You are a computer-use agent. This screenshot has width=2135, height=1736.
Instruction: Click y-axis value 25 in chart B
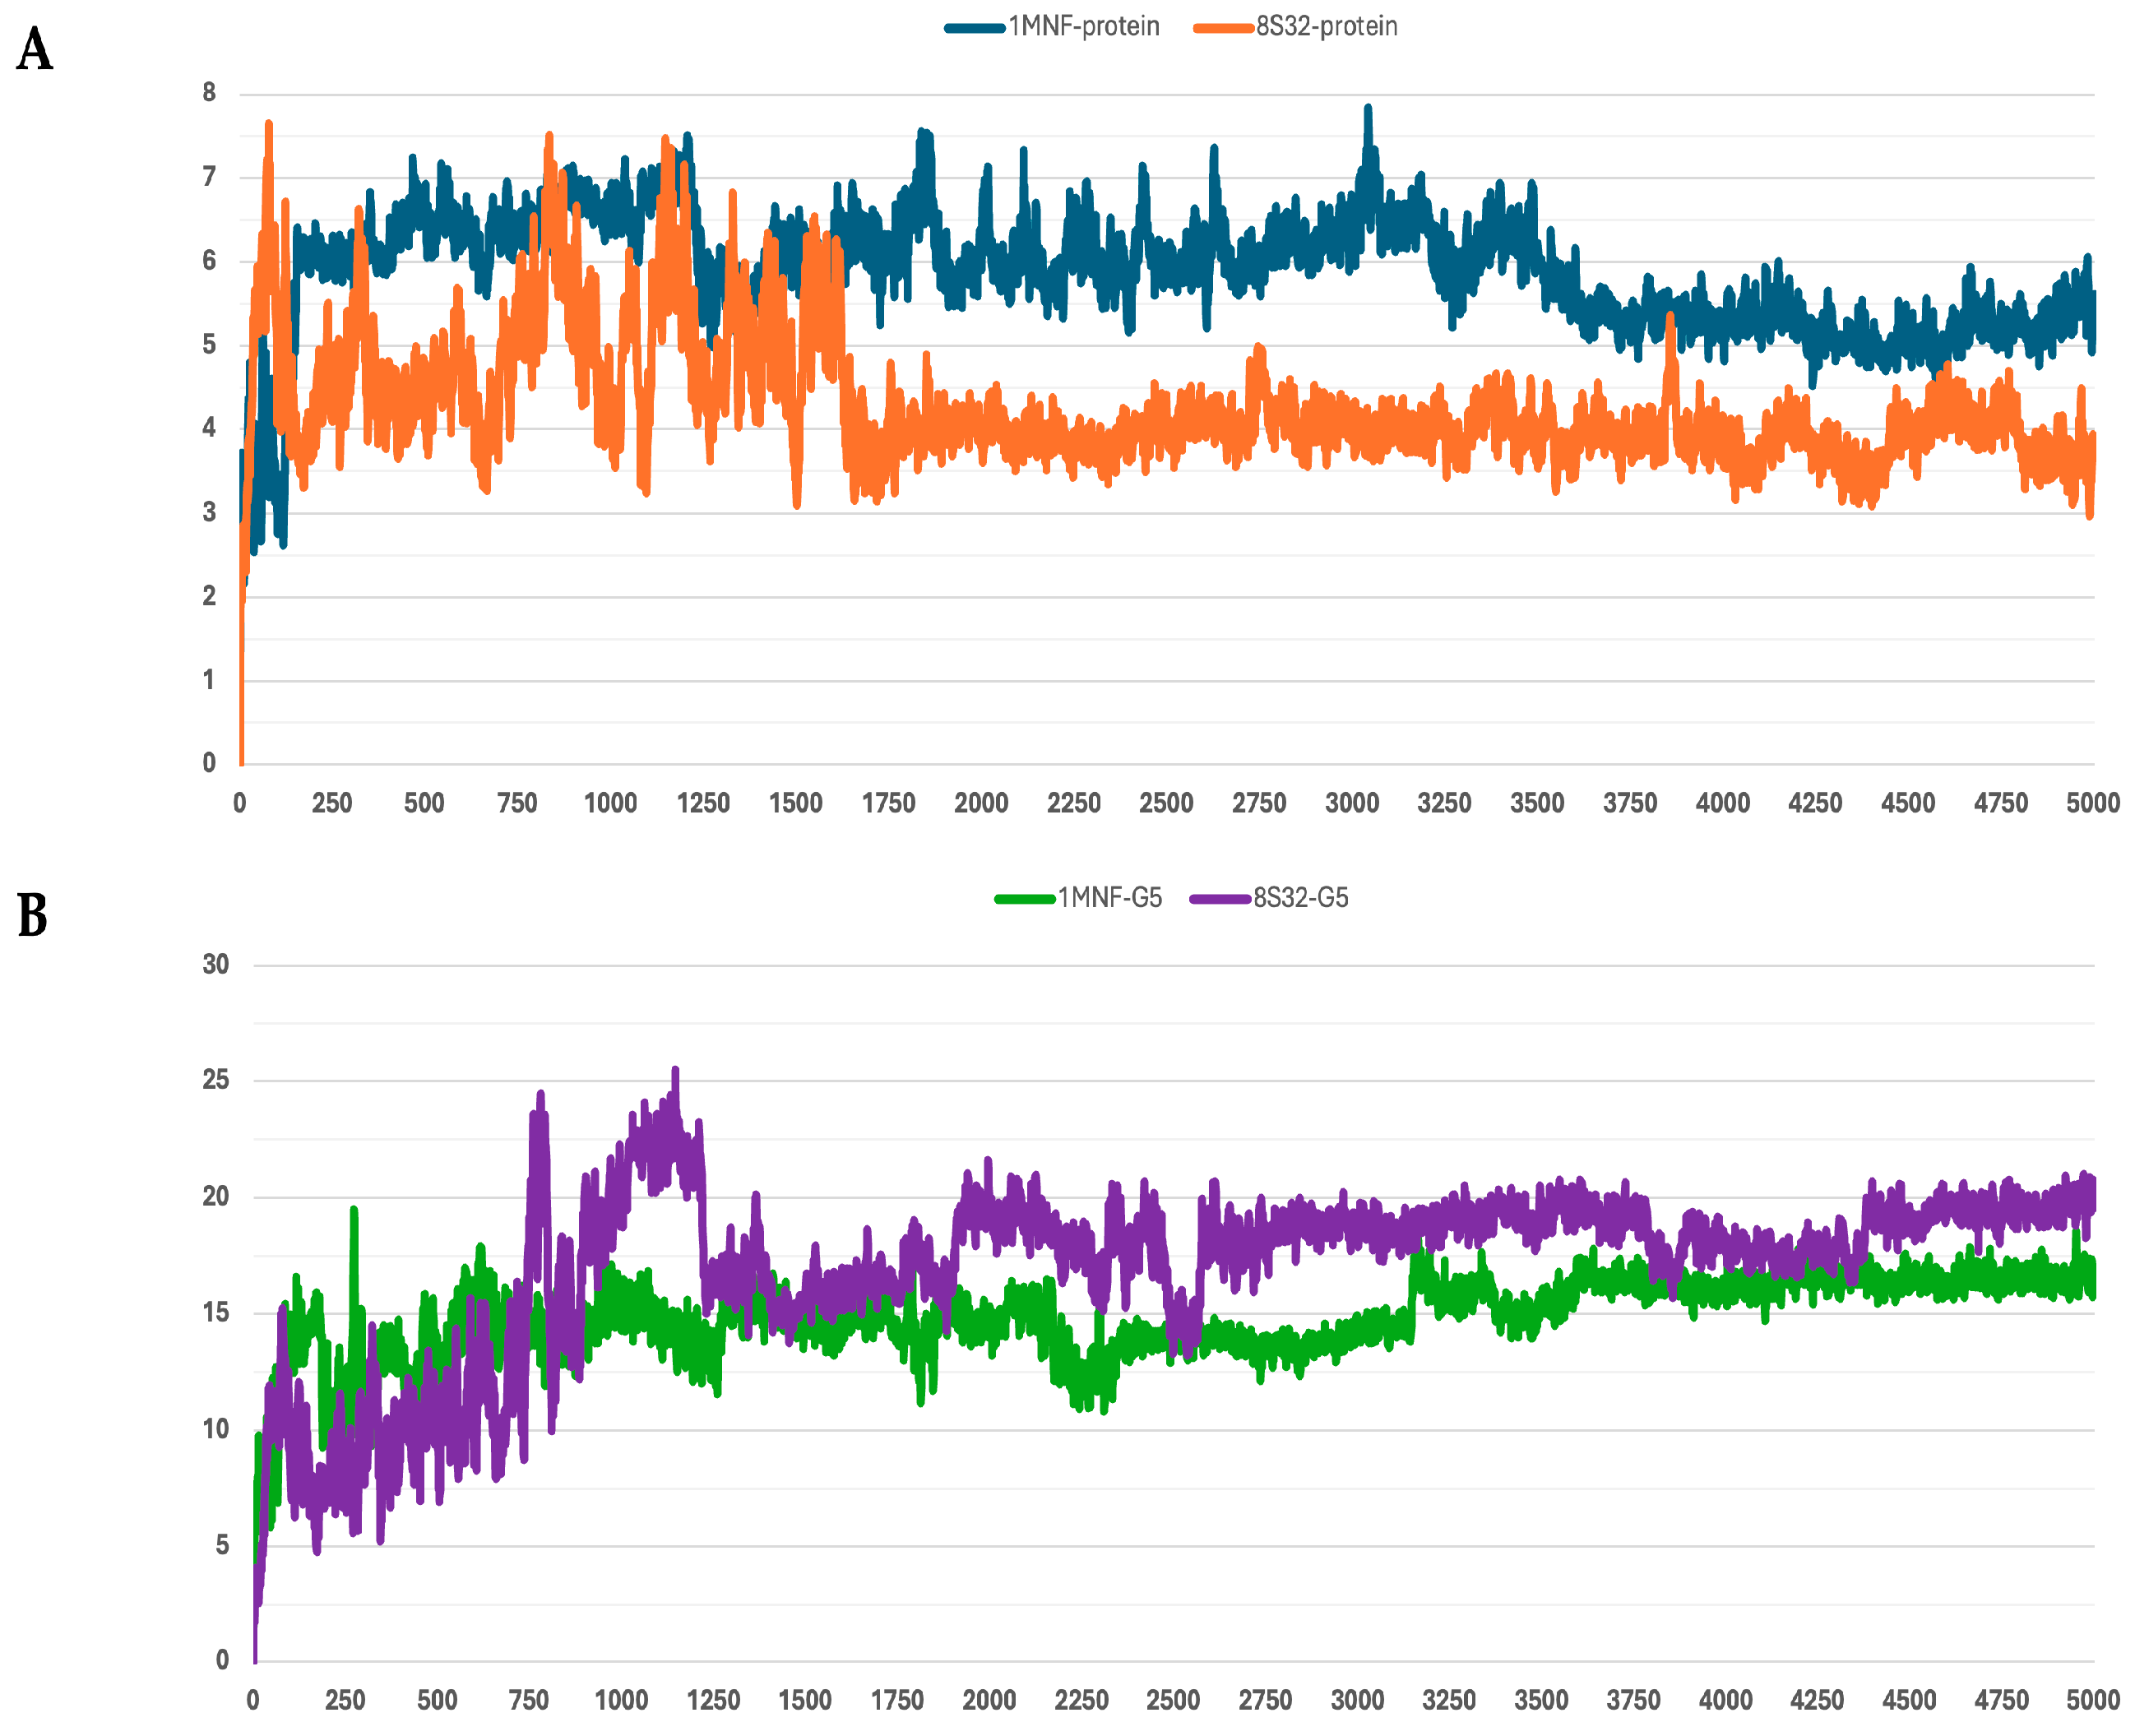tap(215, 1080)
